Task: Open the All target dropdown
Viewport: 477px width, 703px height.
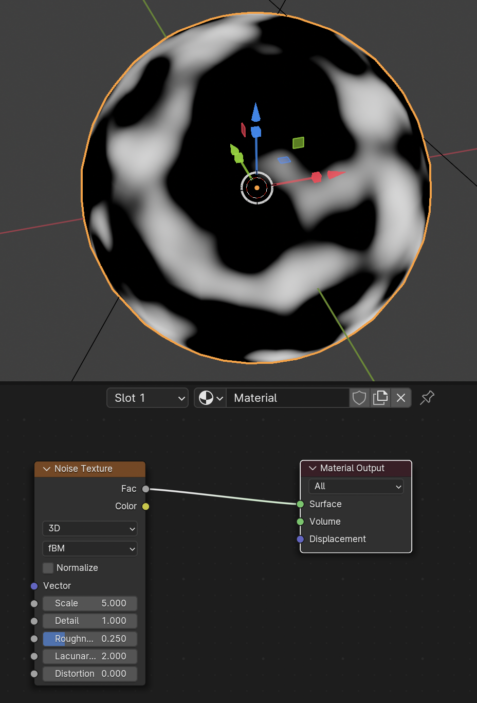Action: coord(356,486)
